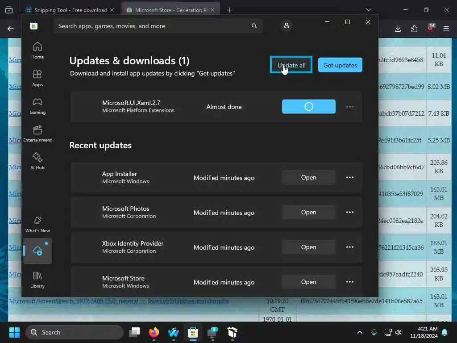Open browser downloads panel
Image resolution: width=457 pixels, height=343 pixels.
tap(398, 29)
